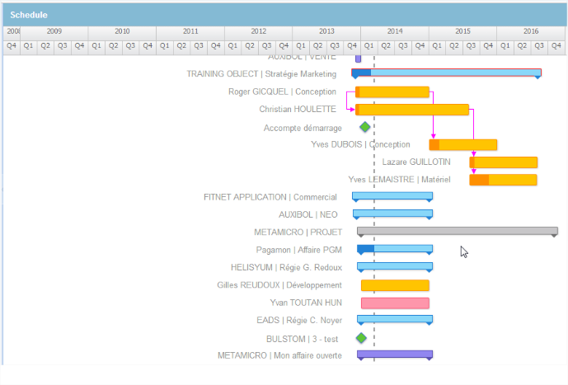Select the Roger GICQUEL Conception orange bar
The width and height of the screenshot is (568, 385).
point(392,92)
